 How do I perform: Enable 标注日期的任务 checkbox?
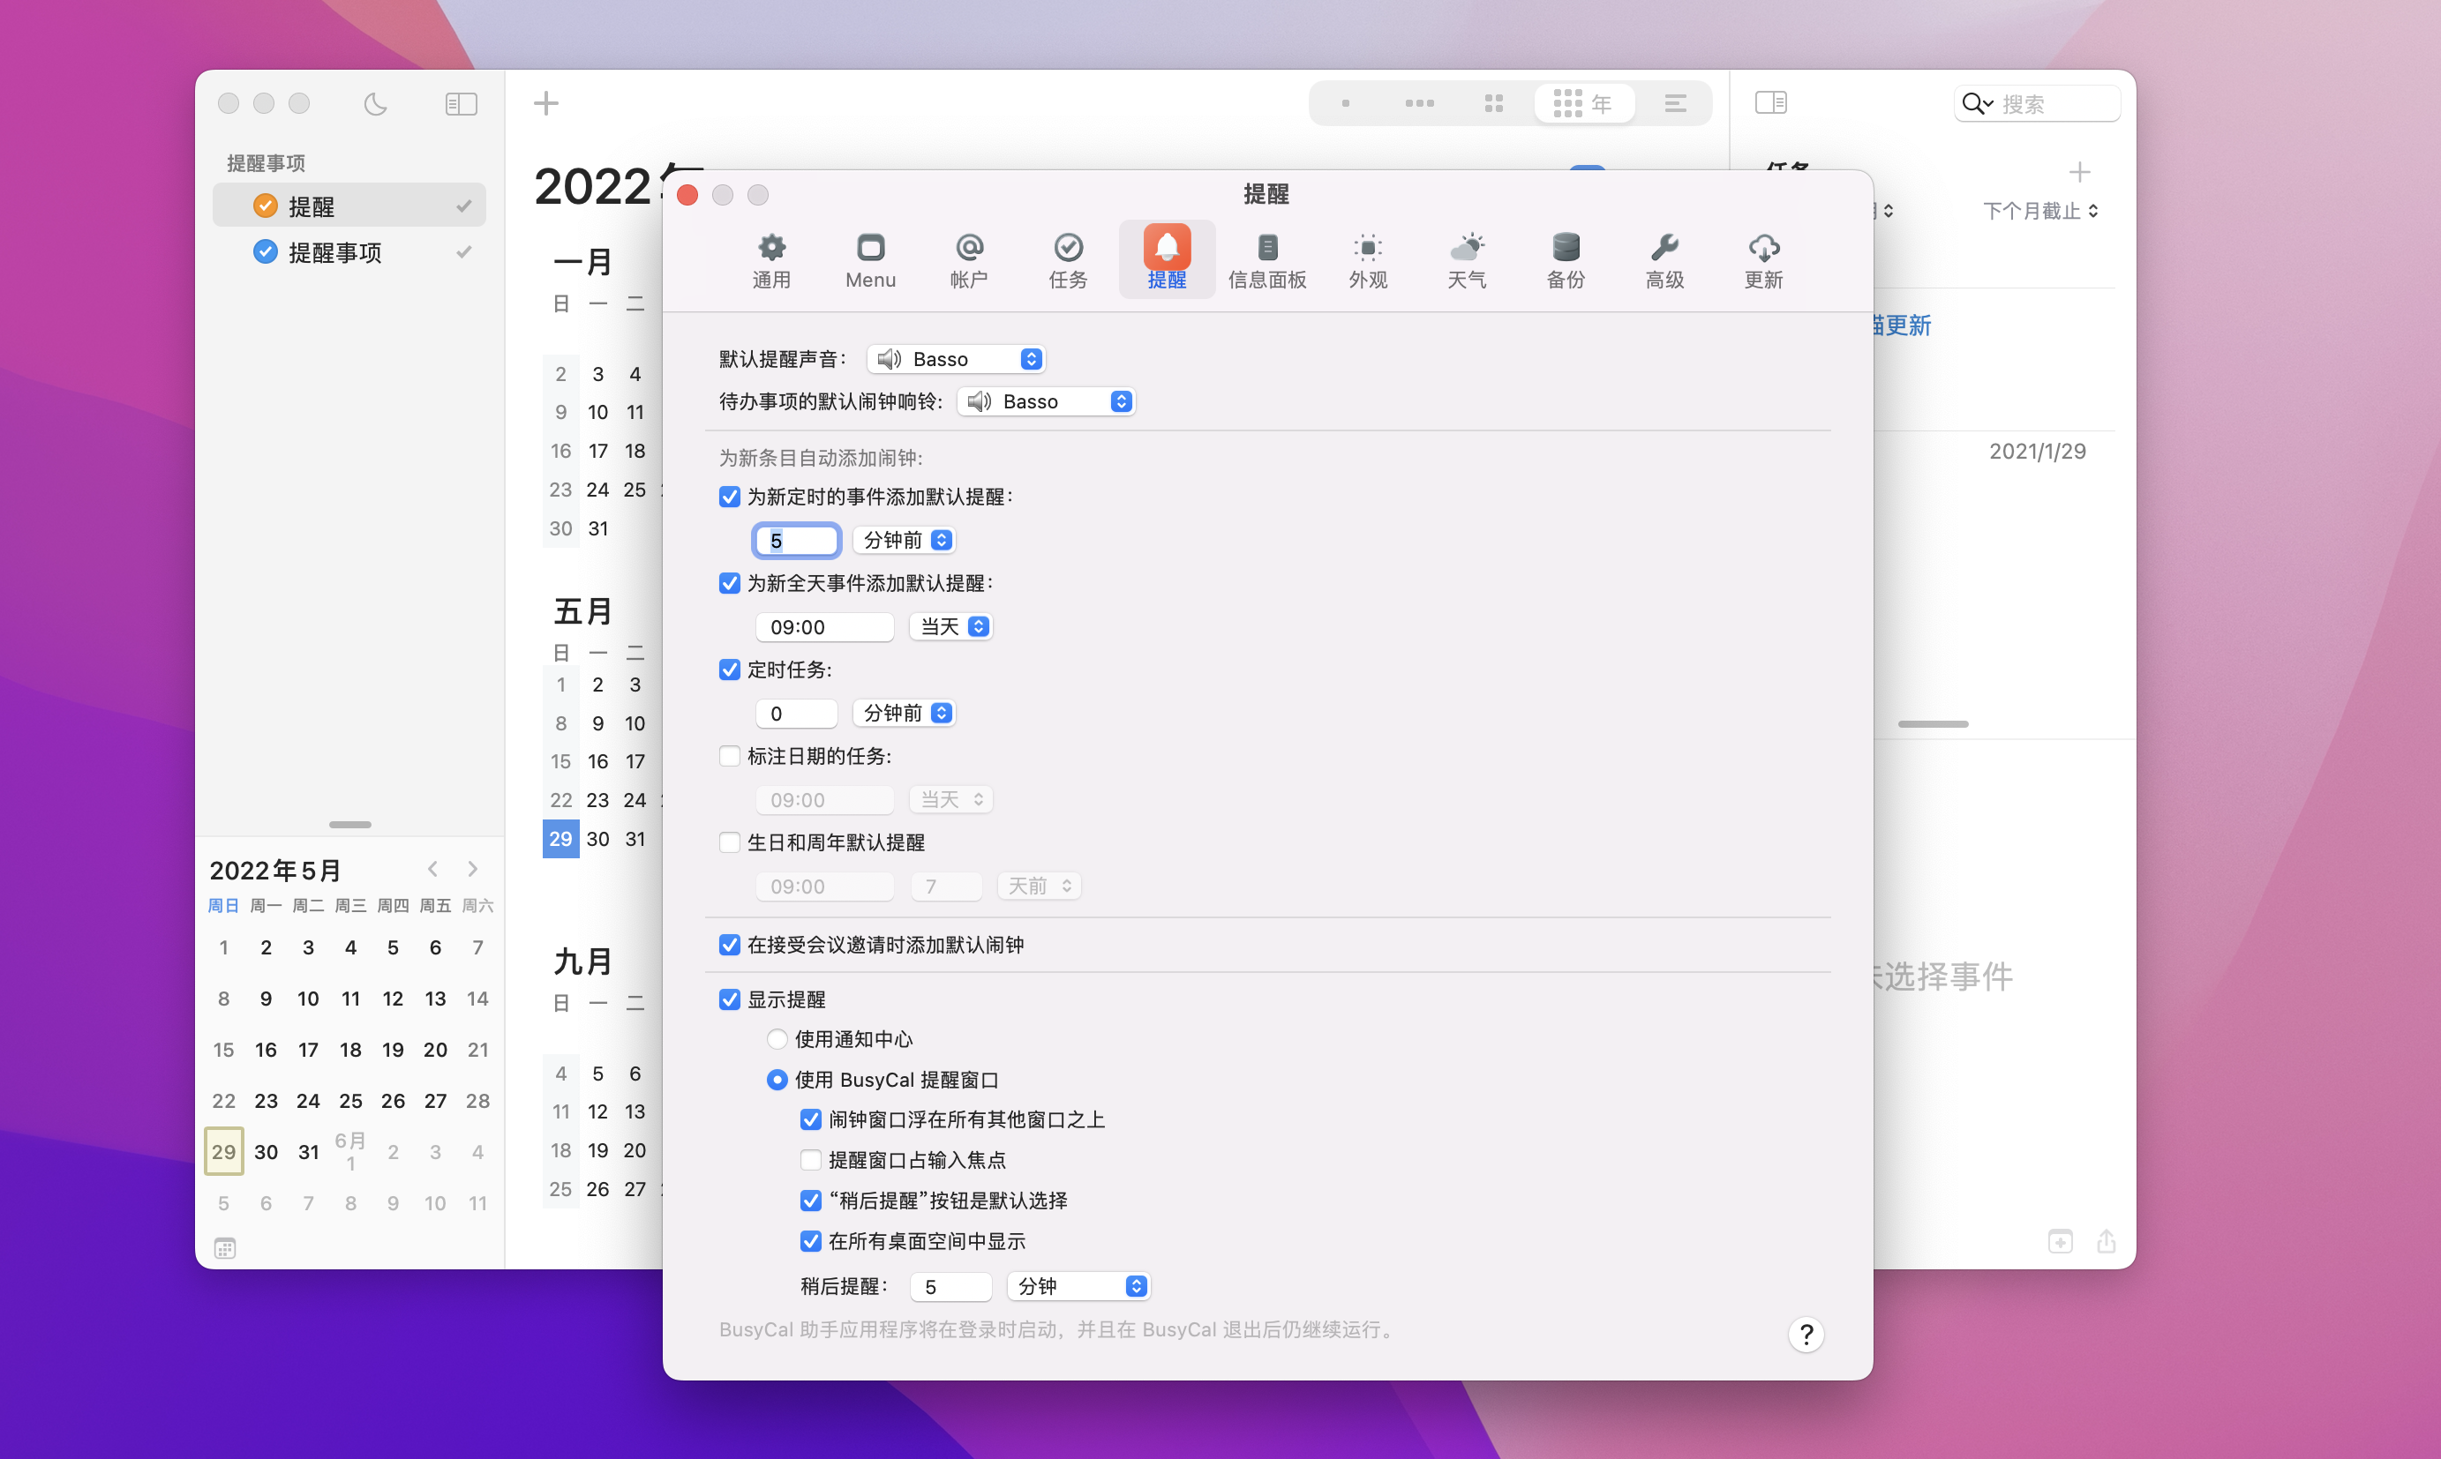tap(730, 756)
